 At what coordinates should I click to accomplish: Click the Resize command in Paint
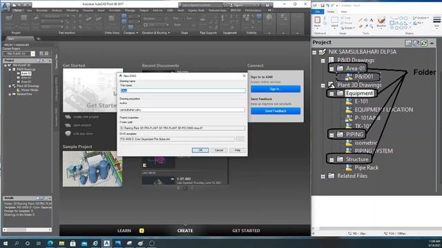click(347, 23)
